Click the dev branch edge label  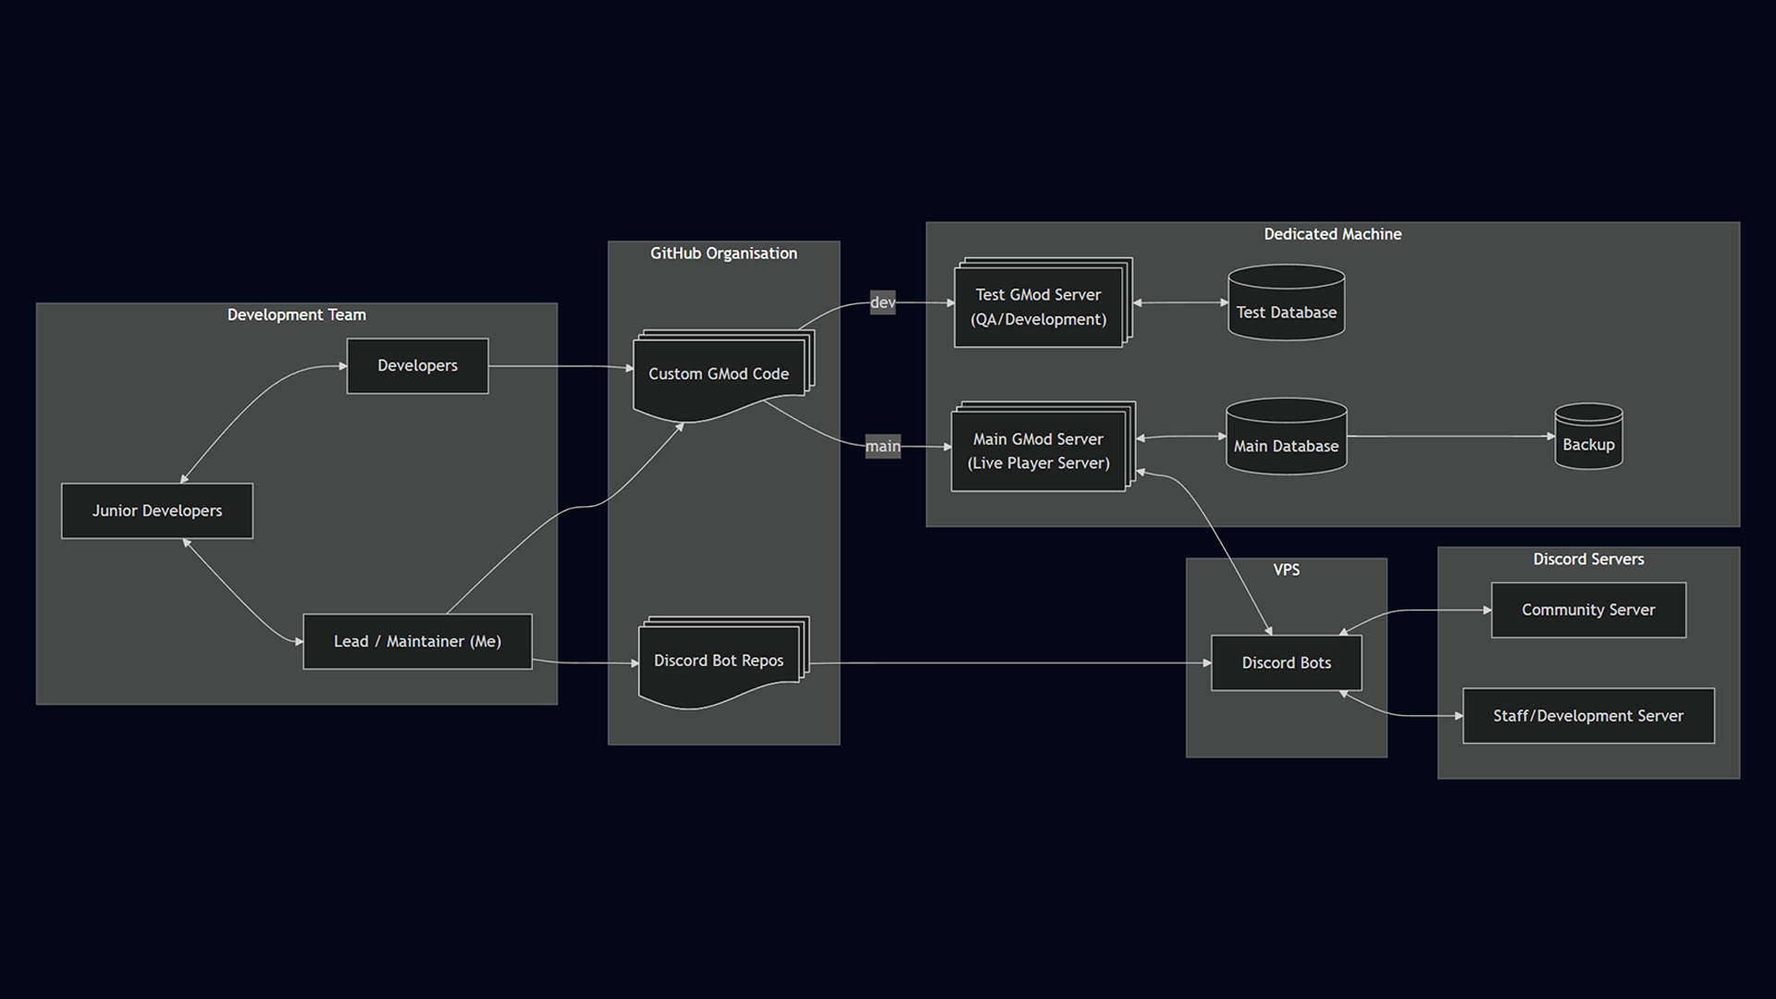[882, 302]
